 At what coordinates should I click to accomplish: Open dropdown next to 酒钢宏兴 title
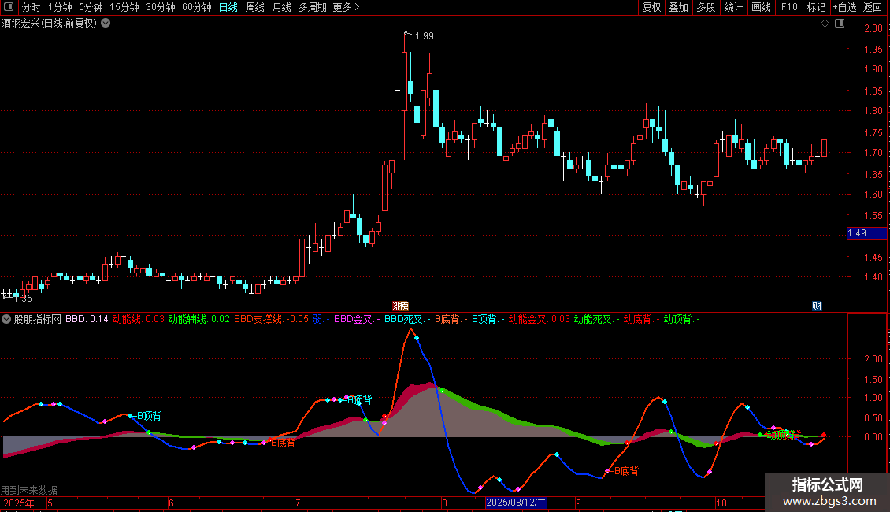click(x=106, y=24)
